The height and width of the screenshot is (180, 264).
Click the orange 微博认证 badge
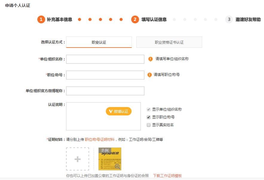click(x=118, y=111)
